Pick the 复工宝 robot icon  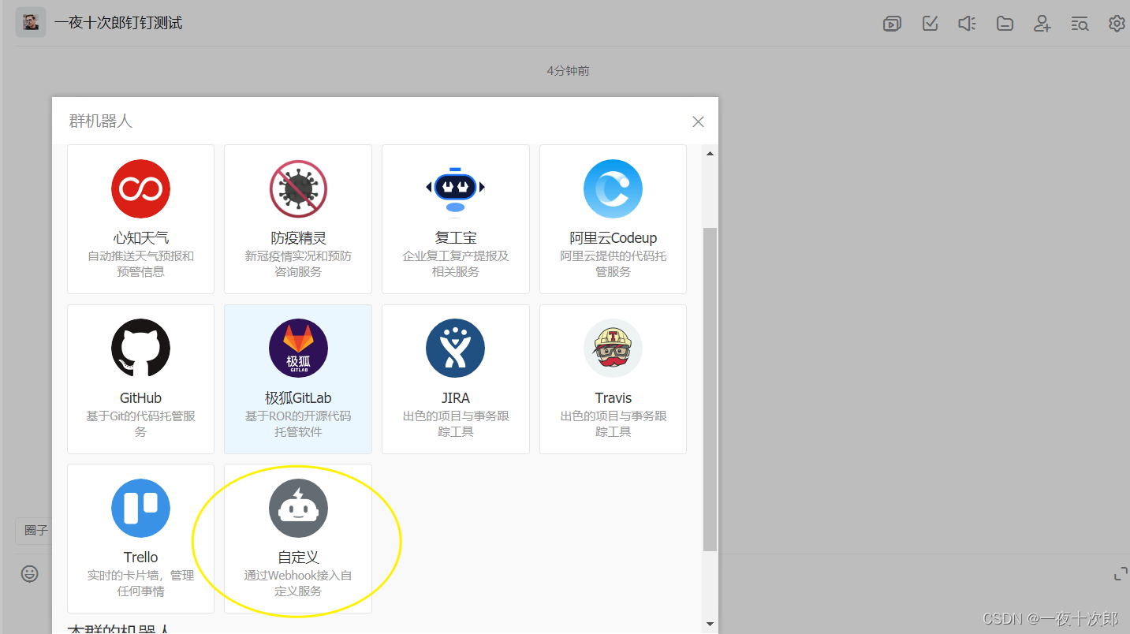(x=456, y=189)
